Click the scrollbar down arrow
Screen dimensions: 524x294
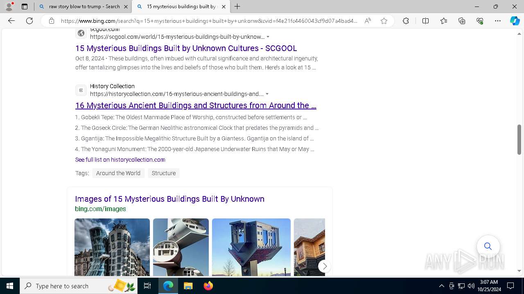pyautogui.click(x=519, y=271)
